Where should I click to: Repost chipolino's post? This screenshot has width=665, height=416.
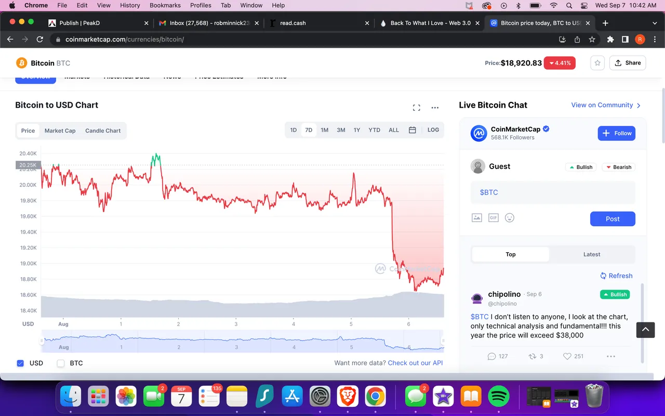coord(536,356)
